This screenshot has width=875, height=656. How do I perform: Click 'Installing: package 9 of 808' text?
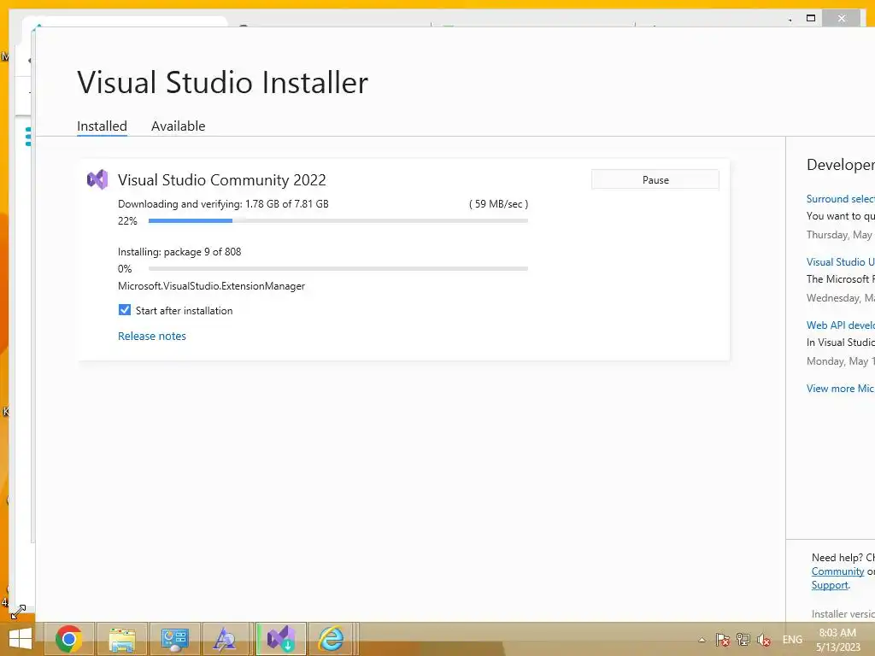coord(179,252)
